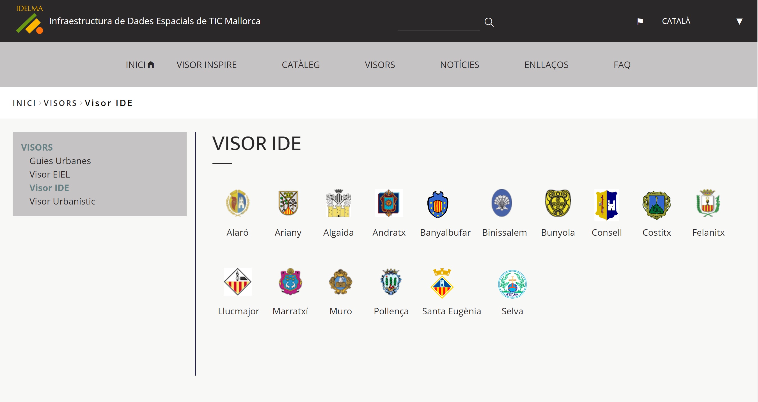Open the VISOR INSPIRE menu item

coord(207,65)
